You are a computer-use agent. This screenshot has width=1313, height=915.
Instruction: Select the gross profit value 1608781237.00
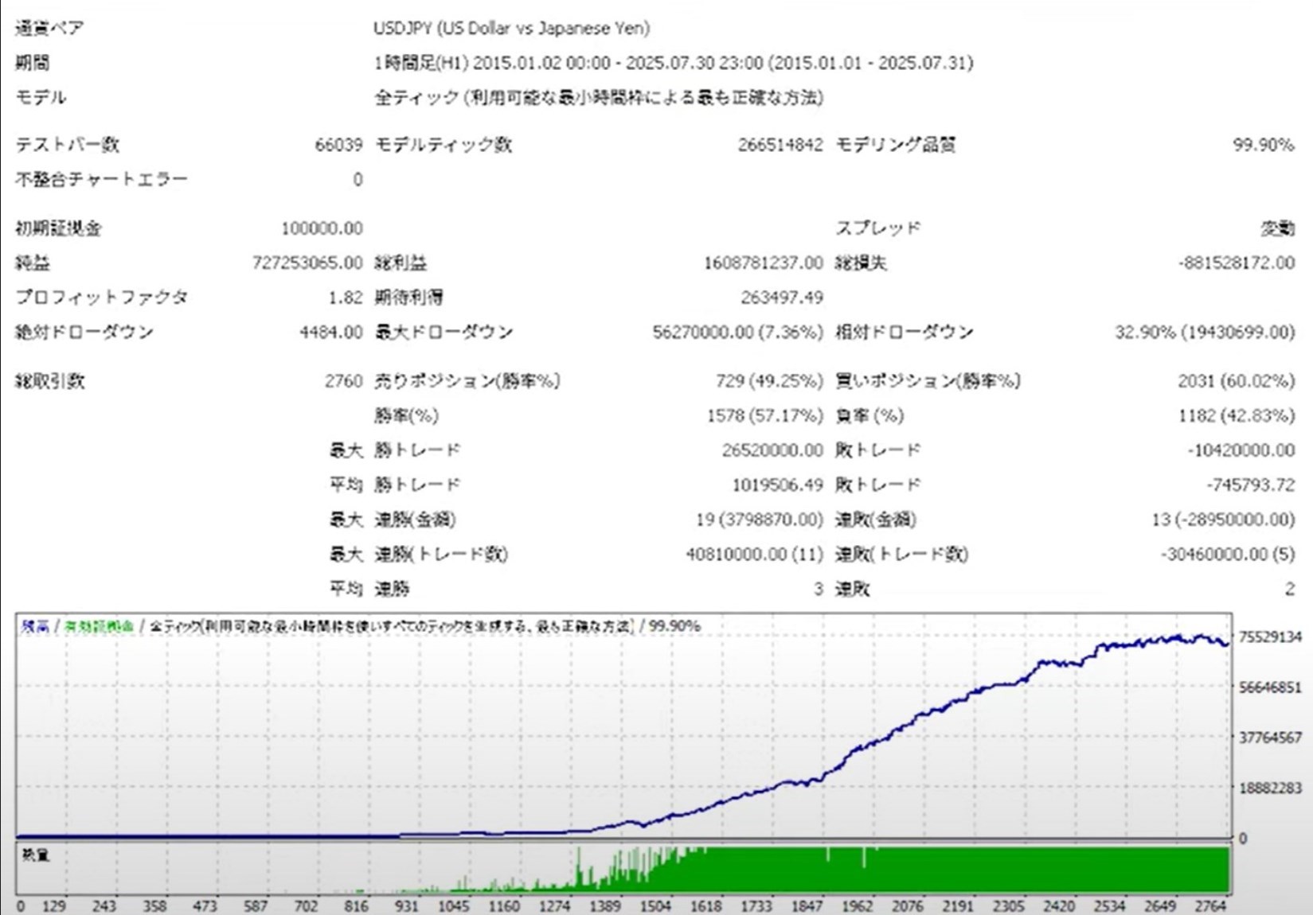pyautogui.click(x=763, y=263)
